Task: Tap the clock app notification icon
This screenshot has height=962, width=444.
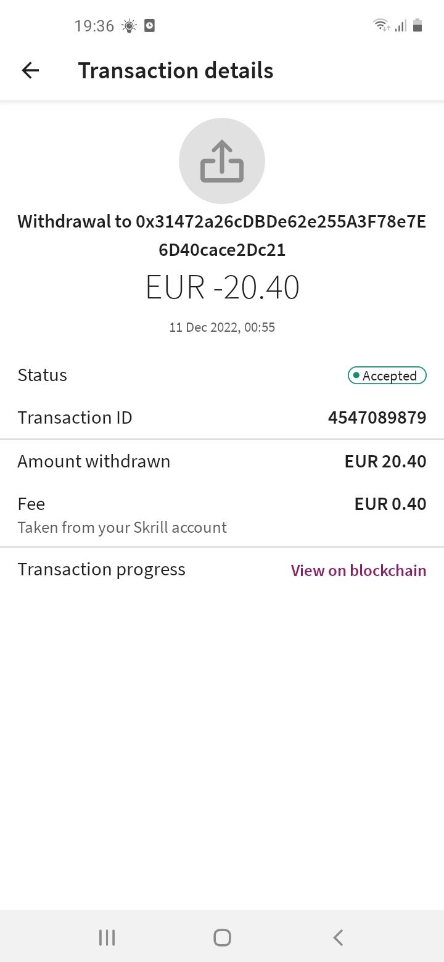Action: (x=149, y=26)
